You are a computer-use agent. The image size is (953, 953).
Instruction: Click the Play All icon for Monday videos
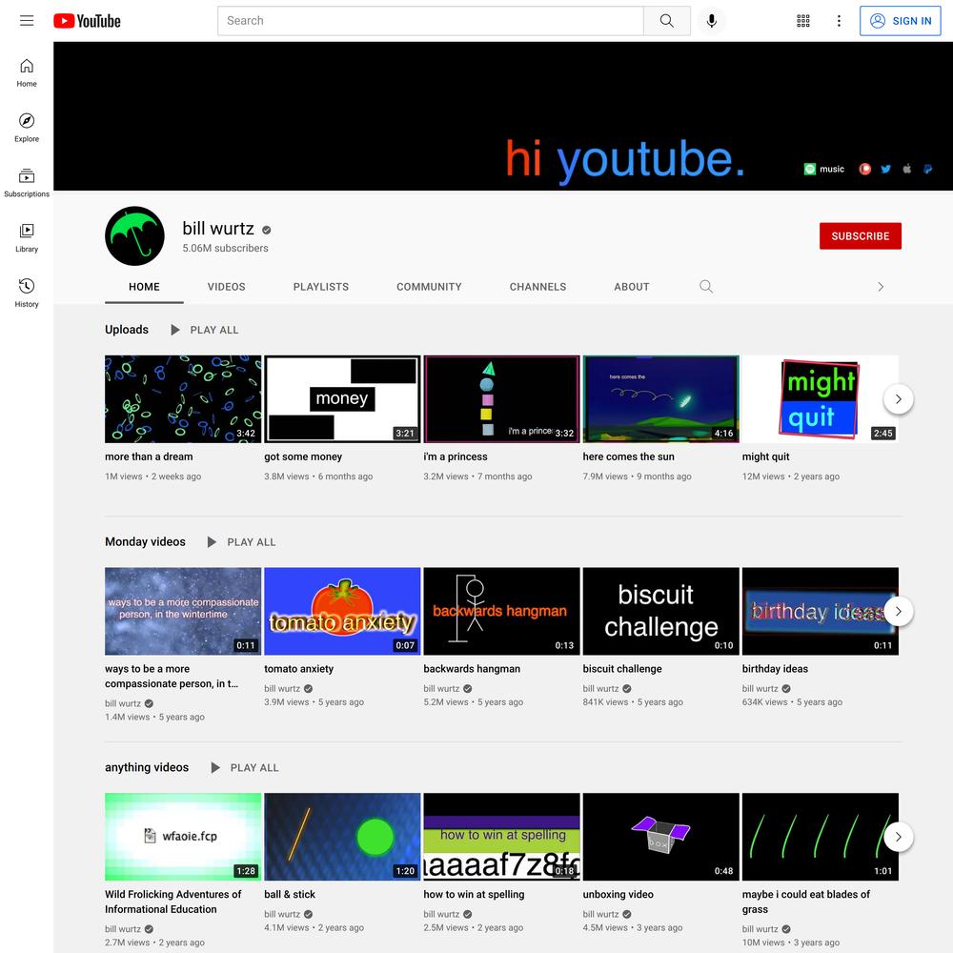212,542
